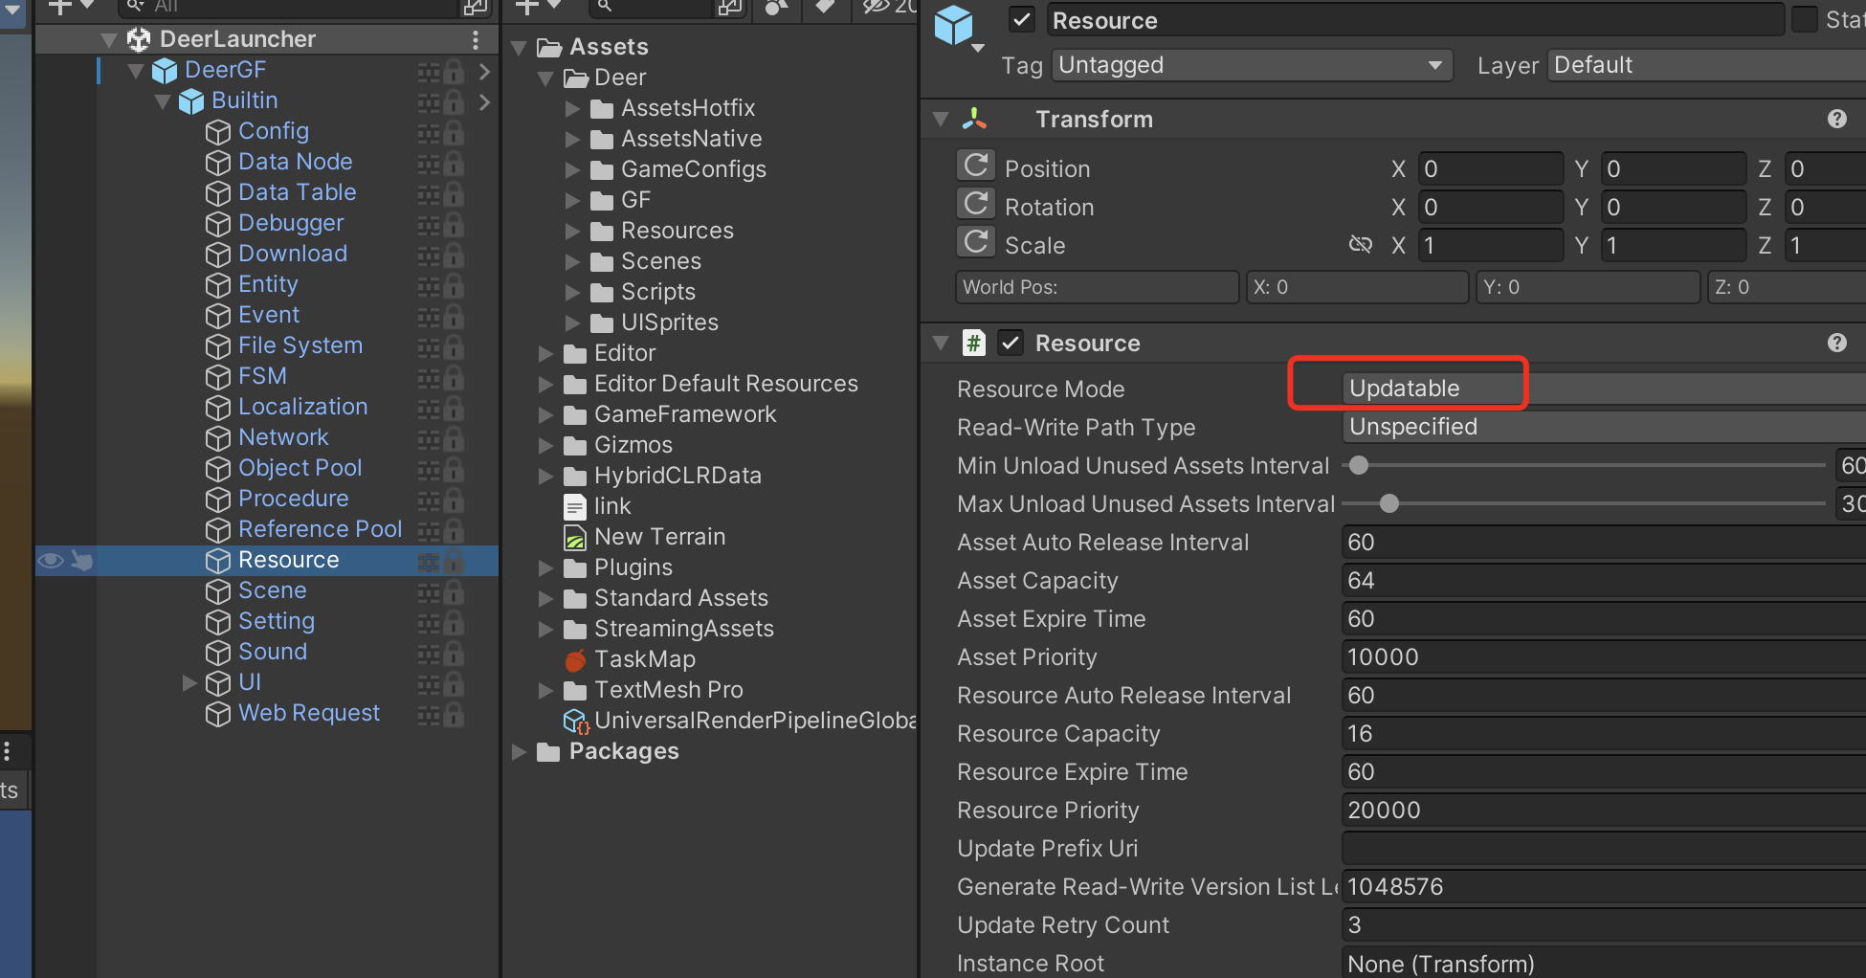Select the Data Table object
The width and height of the screenshot is (1866, 978).
click(x=297, y=192)
